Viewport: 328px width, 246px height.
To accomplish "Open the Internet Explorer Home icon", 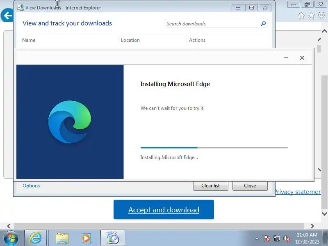I will click(301, 16).
